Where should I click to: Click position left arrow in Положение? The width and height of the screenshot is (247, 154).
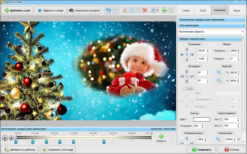(x=182, y=55)
